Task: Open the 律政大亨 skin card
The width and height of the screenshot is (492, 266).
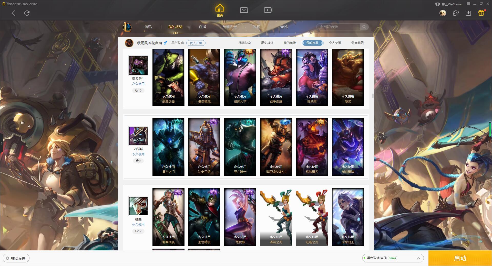Action: pos(240,77)
